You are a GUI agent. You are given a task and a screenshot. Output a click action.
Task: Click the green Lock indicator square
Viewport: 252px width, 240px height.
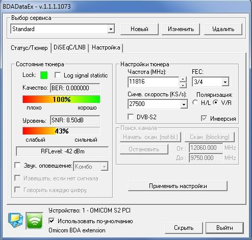click(x=44, y=75)
